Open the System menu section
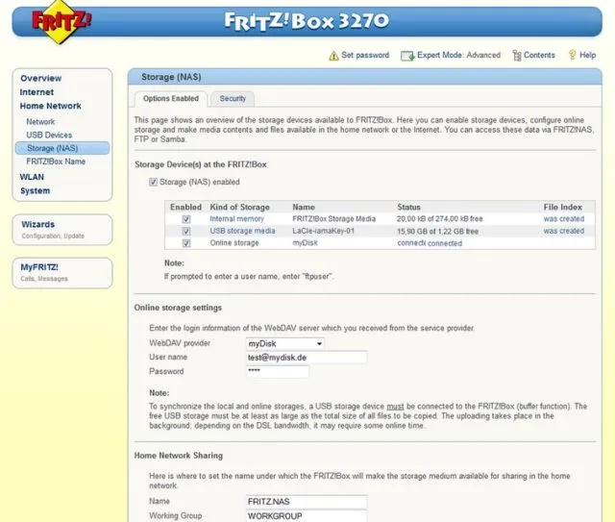This screenshot has width=615, height=522. pos(35,190)
